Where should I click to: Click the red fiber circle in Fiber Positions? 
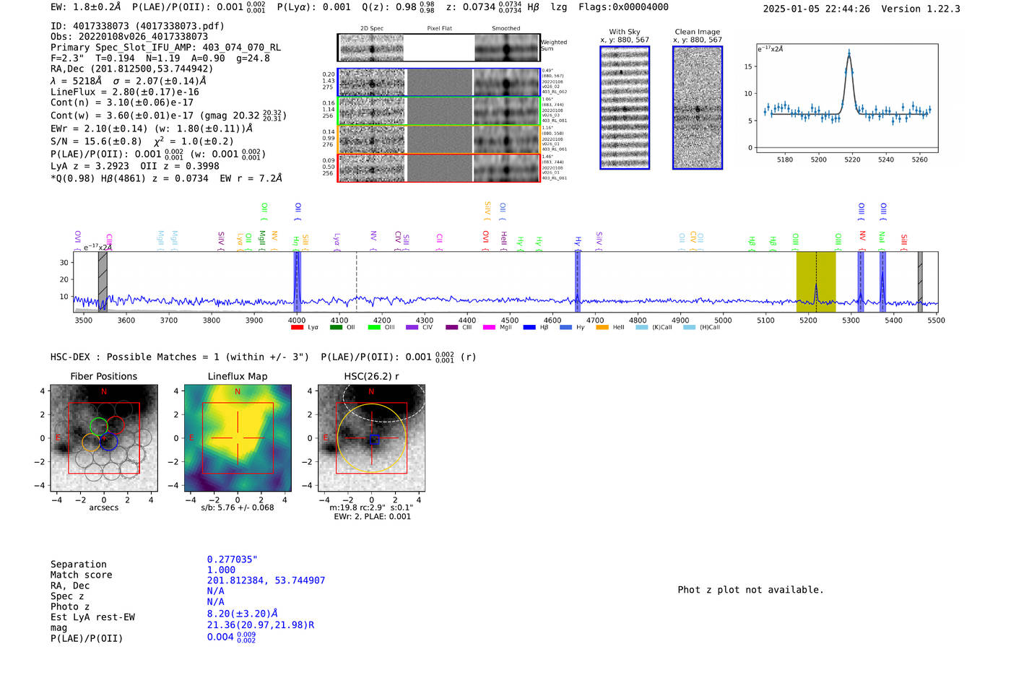coord(116,425)
